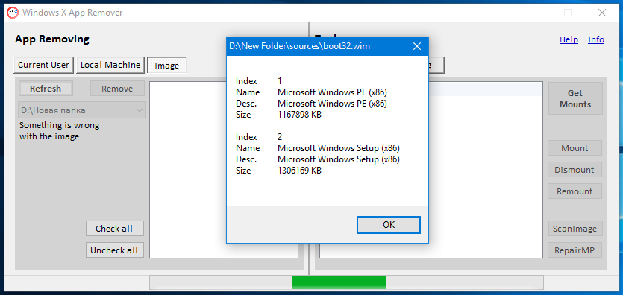Close the boot32.wim info dialog
Viewport: 623px width, 295px height.
tap(417, 46)
